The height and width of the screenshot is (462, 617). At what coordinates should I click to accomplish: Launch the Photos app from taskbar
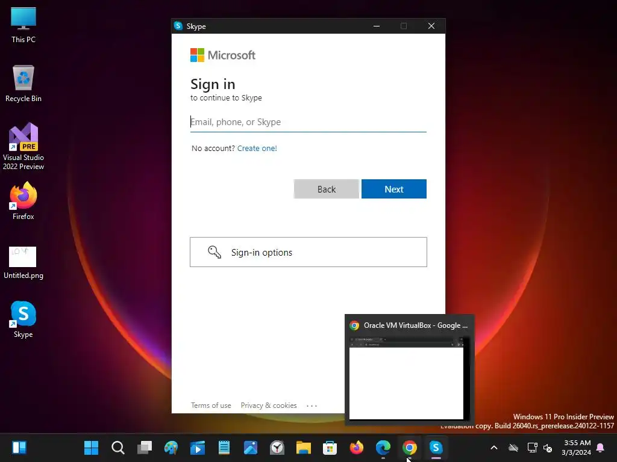point(250,448)
